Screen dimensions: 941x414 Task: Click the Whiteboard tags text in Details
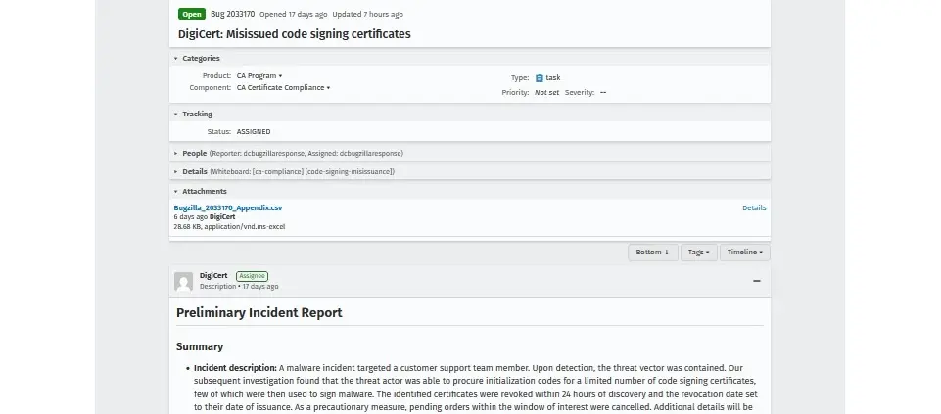pyautogui.click(x=302, y=171)
